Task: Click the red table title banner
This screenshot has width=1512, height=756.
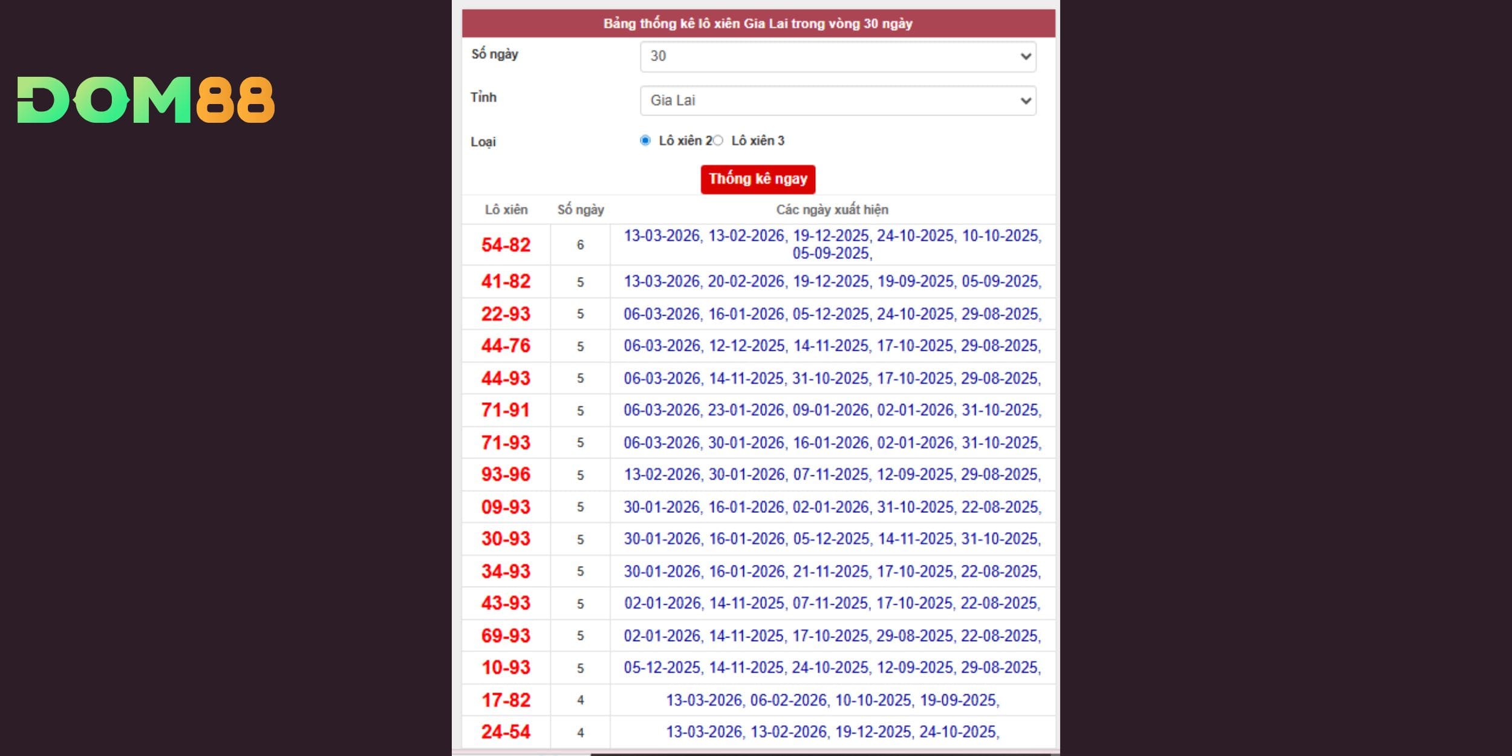Action: tap(758, 24)
